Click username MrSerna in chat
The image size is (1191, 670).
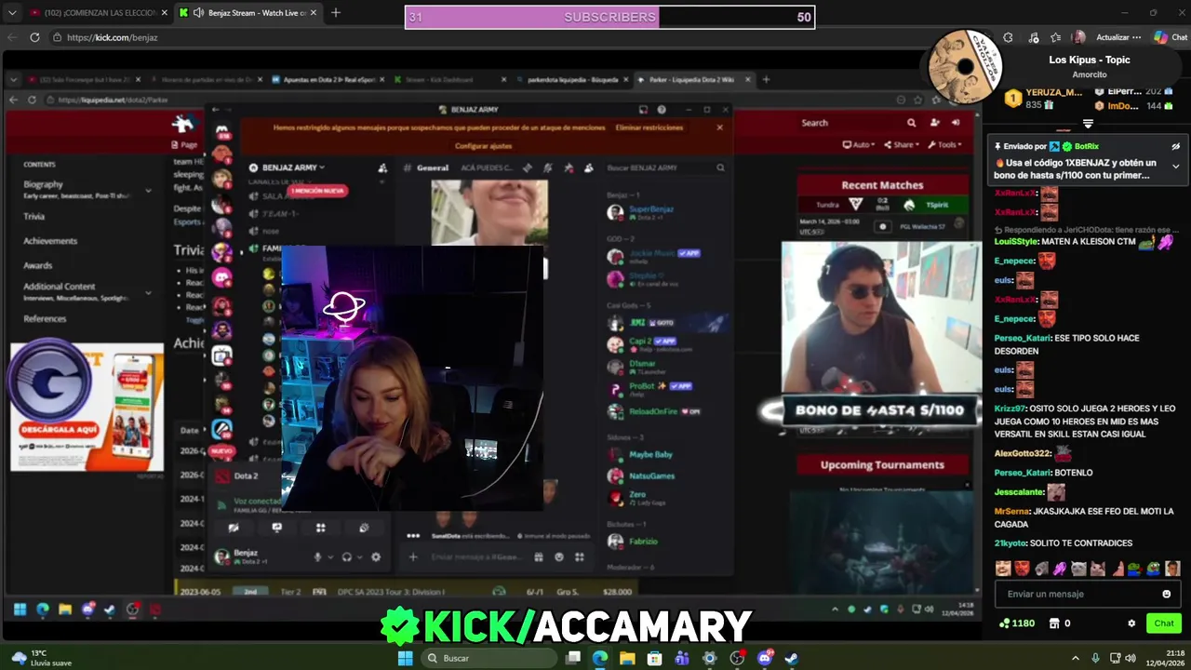tap(1012, 511)
